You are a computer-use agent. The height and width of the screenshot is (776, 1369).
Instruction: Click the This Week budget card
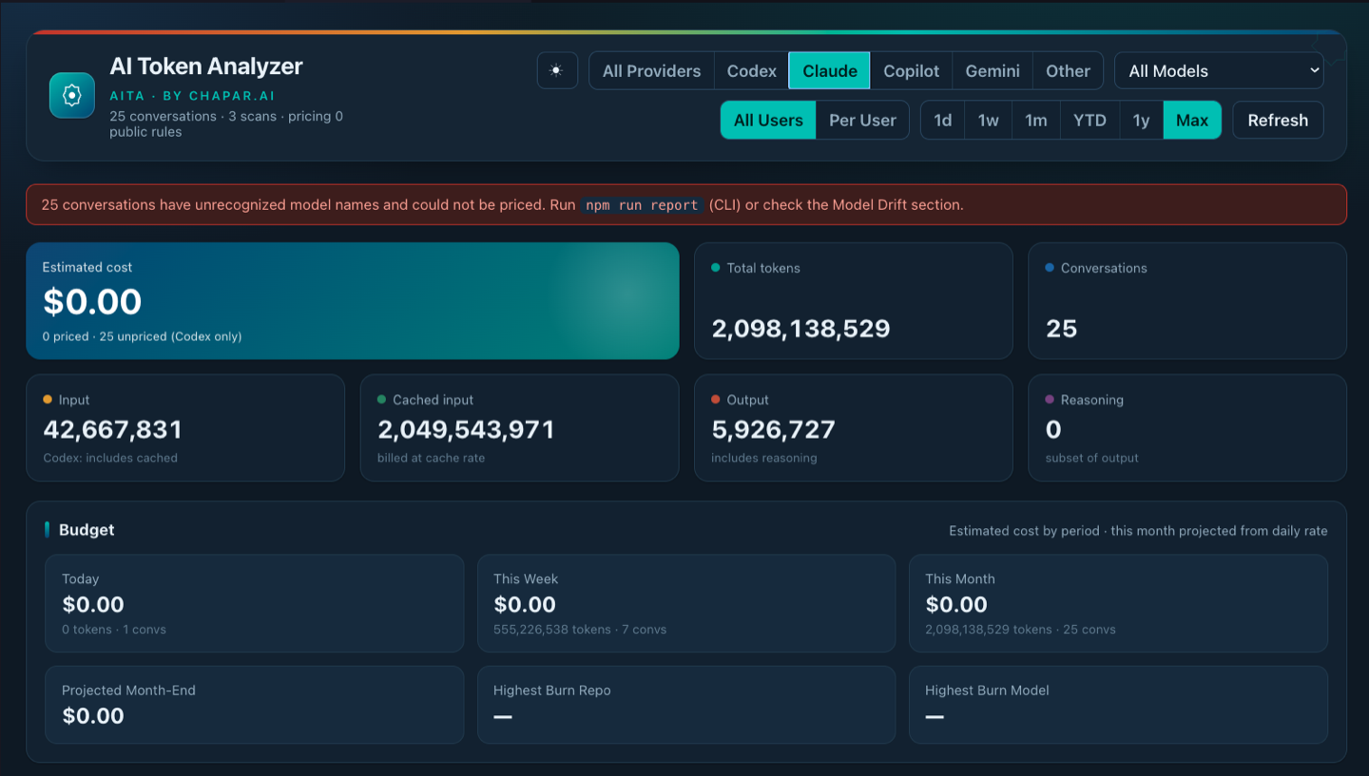[x=686, y=603]
